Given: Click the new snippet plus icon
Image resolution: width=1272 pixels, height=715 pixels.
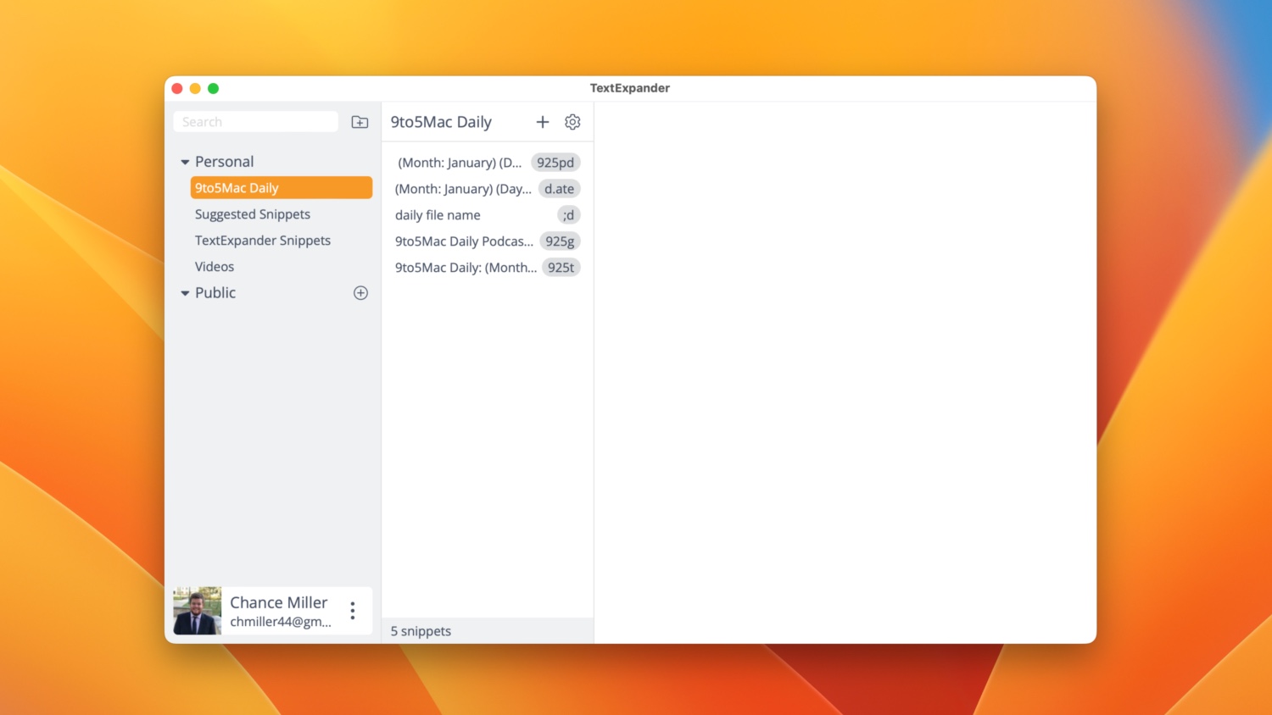Looking at the screenshot, I should tap(542, 121).
